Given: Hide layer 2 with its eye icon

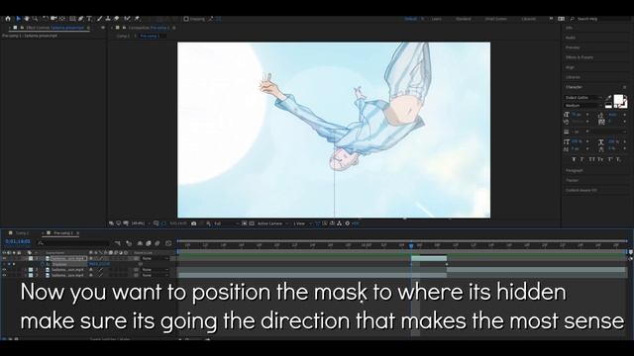Looking at the screenshot, I should tap(4, 270).
